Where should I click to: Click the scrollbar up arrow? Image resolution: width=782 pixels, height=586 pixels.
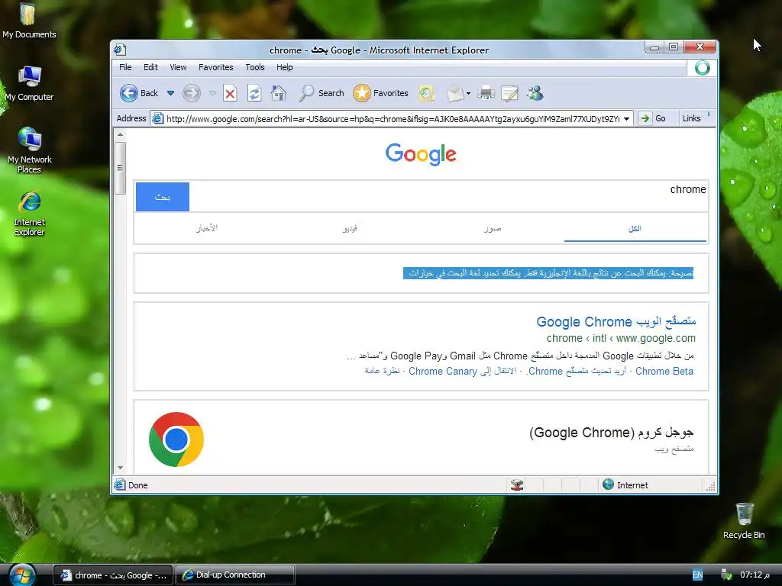(120, 134)
